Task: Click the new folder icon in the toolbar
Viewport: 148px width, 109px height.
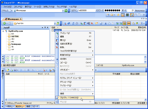Action: (96, 24)
